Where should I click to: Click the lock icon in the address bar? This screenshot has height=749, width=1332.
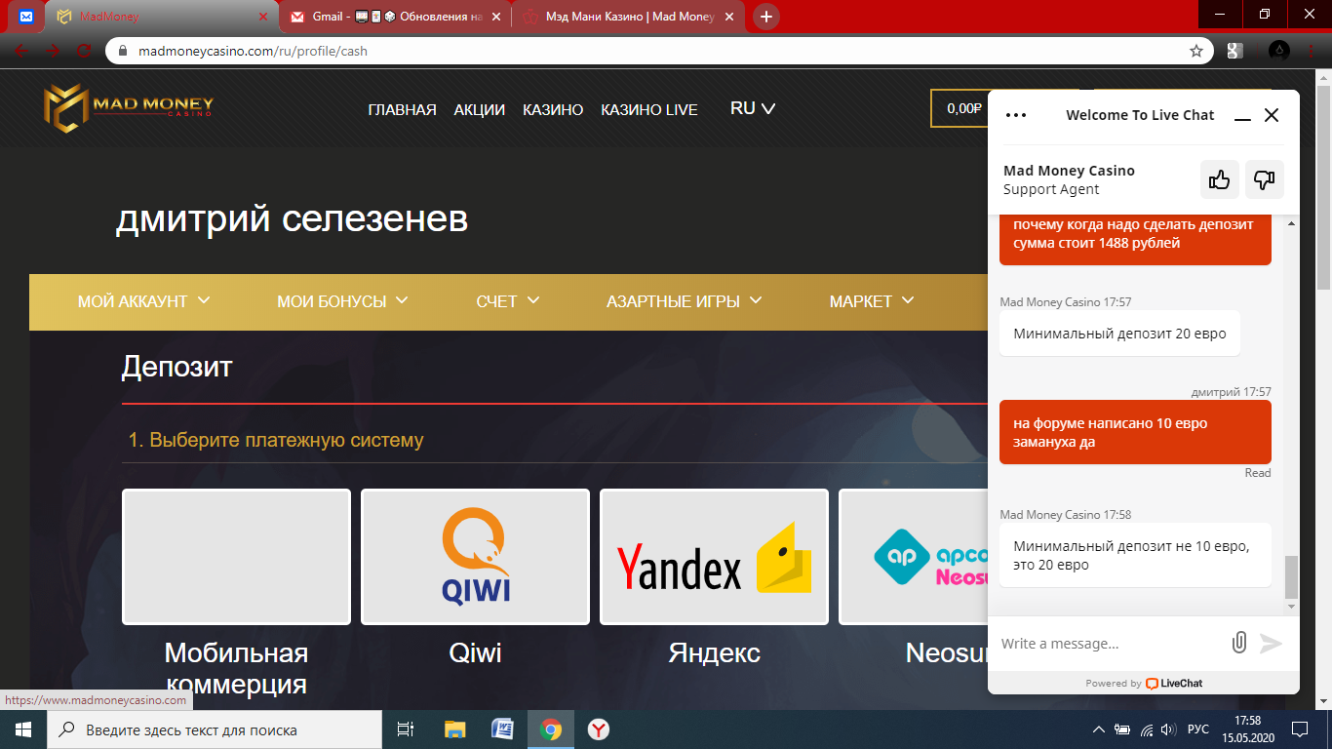[123, 51]
